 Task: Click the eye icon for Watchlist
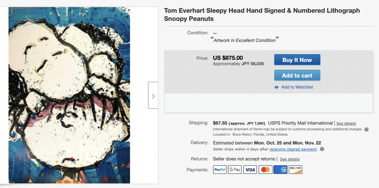[277, 87]
